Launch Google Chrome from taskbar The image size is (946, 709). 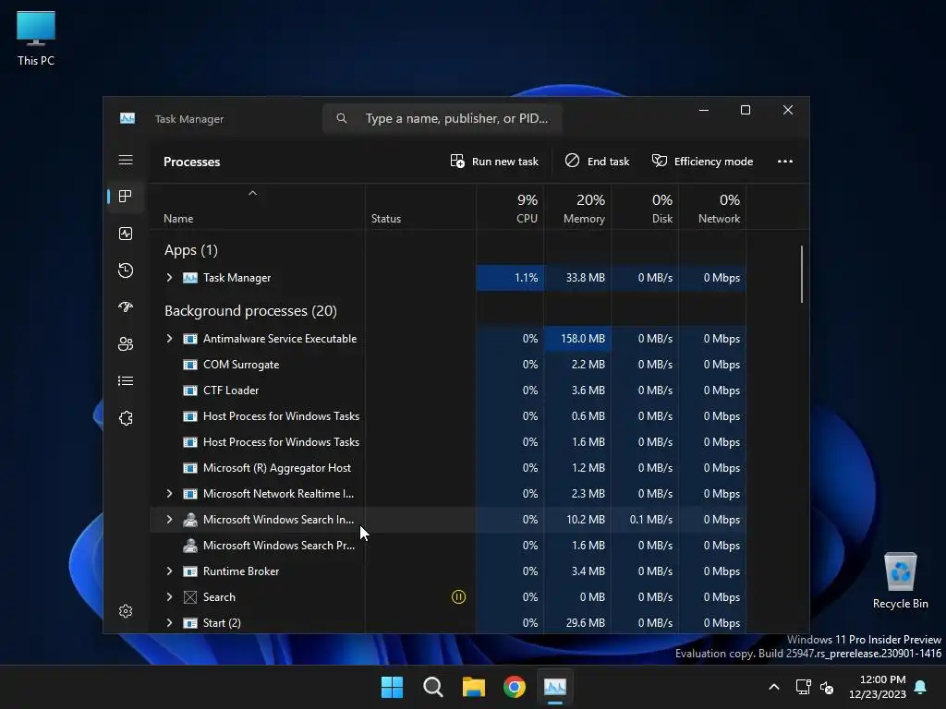click(514, 687)
